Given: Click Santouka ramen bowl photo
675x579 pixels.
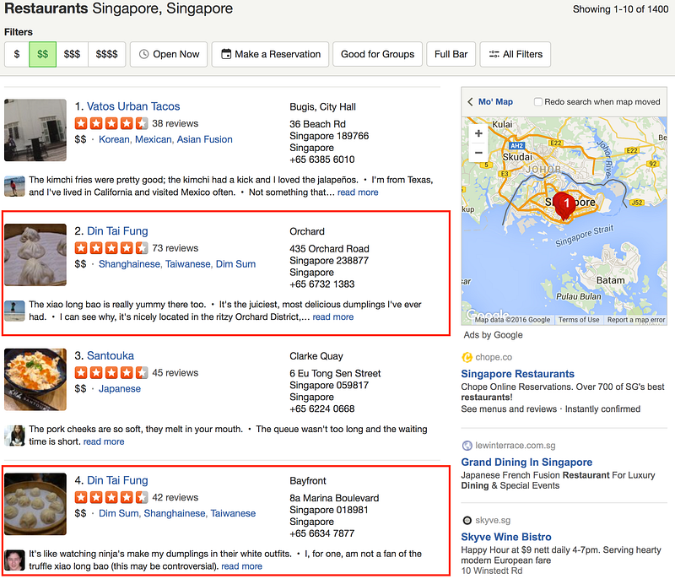Looking at the screenshot, I should (x=35, y=379).
